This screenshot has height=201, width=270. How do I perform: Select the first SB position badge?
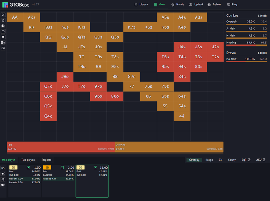pyautogui.click(x=13, y=167)
